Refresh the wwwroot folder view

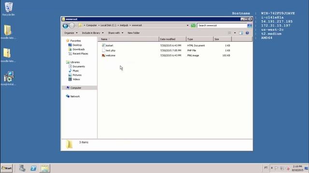(193, 25)
